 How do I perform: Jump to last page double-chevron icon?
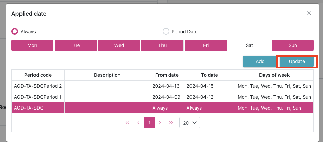(171, 123)
